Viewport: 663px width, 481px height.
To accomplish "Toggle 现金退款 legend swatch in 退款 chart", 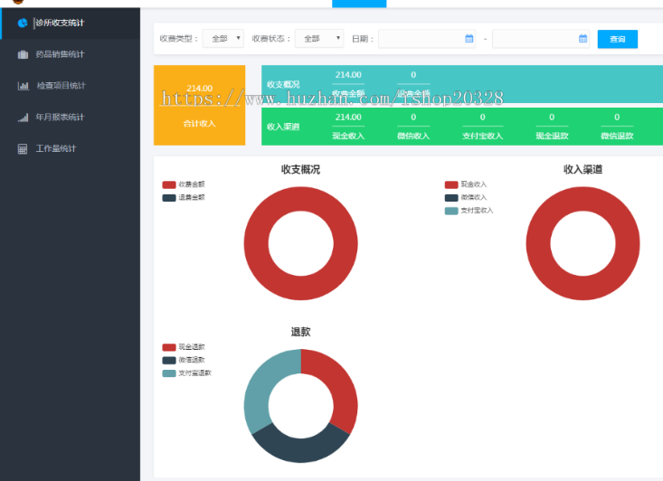I will click(x=169, y=347).
